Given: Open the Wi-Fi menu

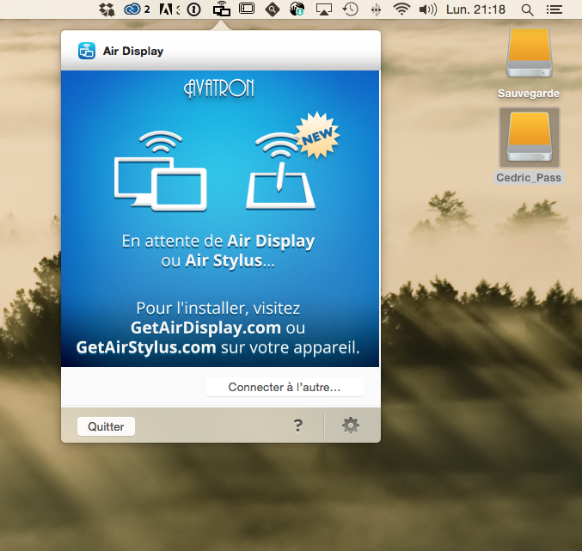Looking at the screenshot, I should pos(401,9).
